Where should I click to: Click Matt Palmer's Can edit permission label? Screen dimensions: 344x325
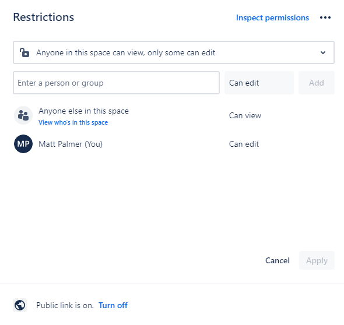(x=244, y=144)
